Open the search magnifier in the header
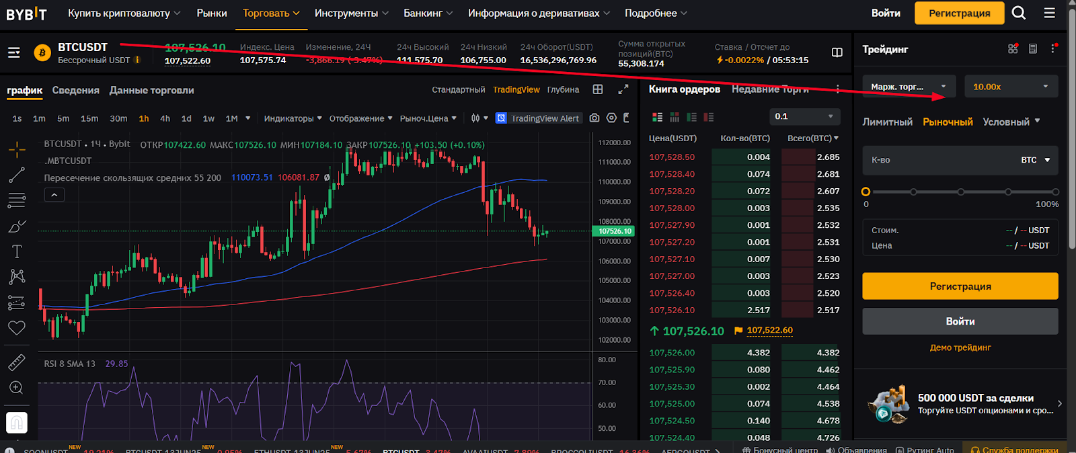The height and width of the screenshot is (453, 1076). 1019,13
